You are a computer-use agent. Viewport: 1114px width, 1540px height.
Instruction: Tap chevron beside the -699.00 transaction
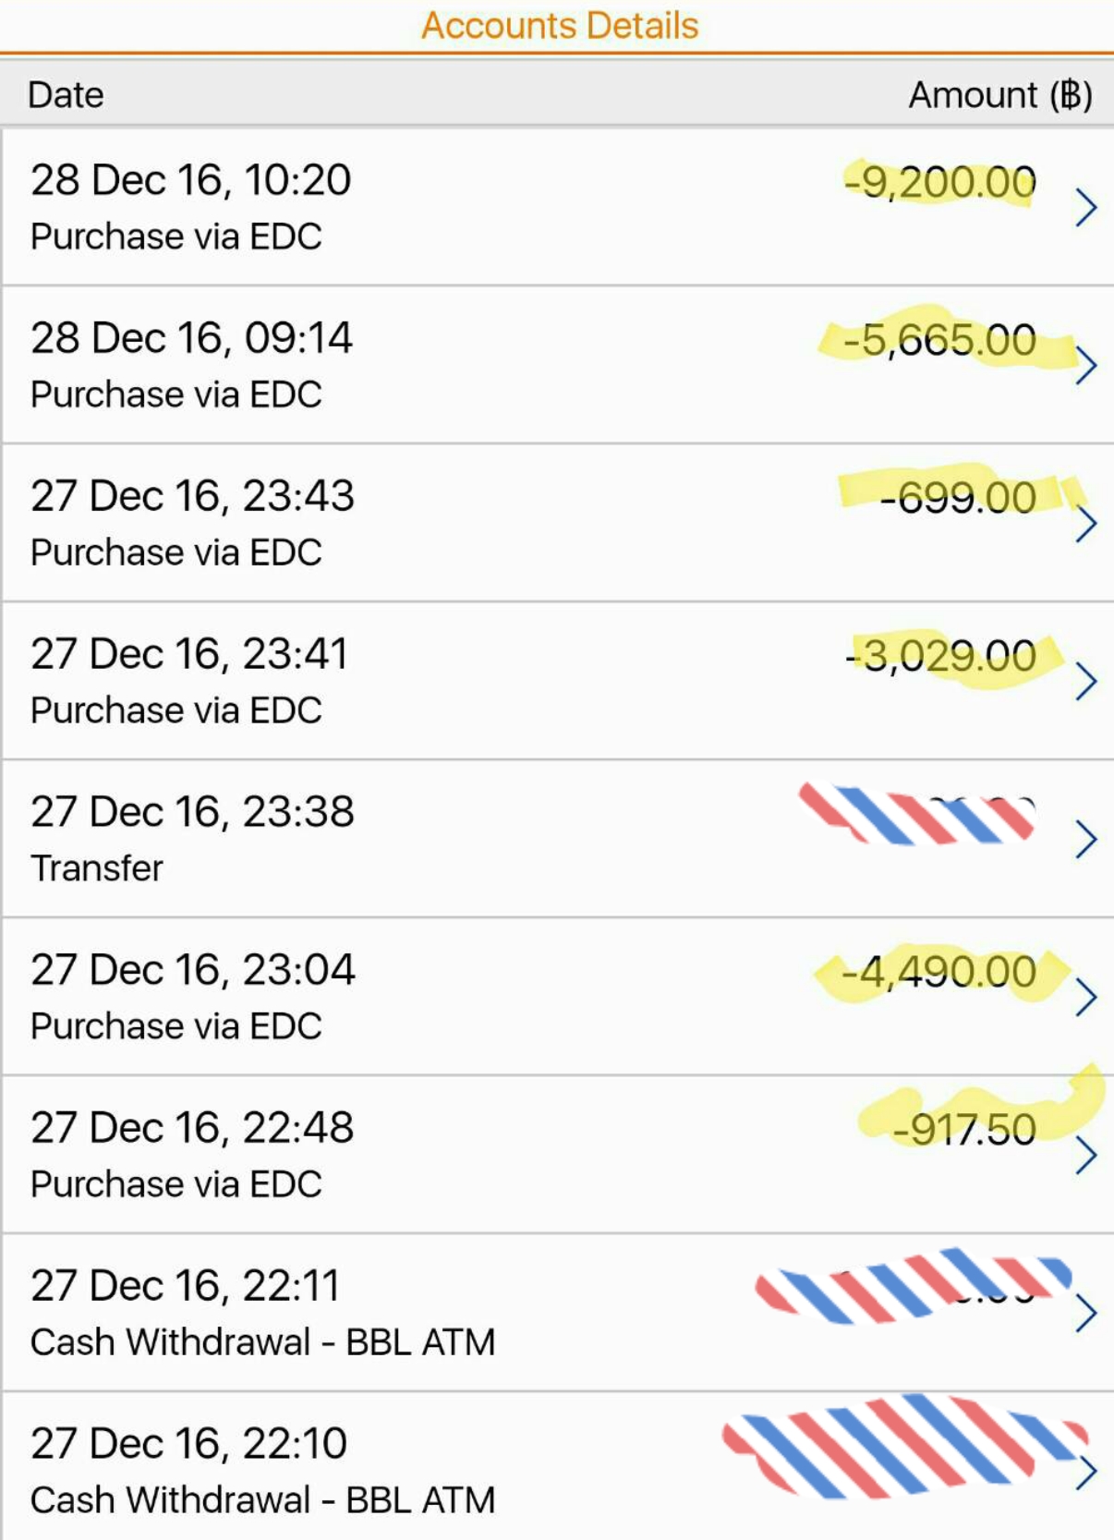pyautogui.click(x=1086, y=524)
